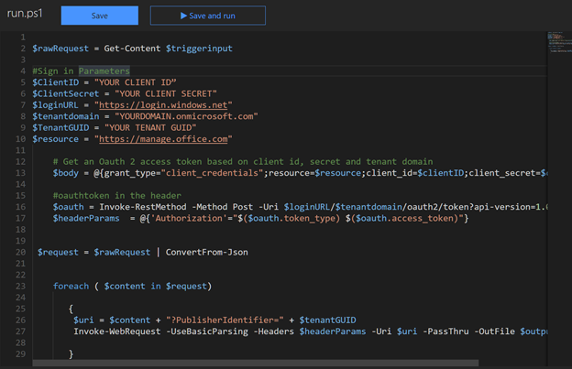Viewport: 572px width, 369px height.
Task: Click the $ClientSecret variable declaration
Action: [x=66, y=93]
